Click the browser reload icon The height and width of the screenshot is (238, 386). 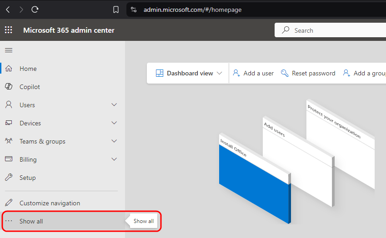(35, 10)
